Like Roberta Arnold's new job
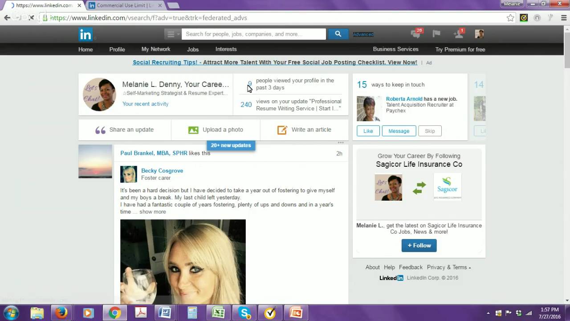 368,131
